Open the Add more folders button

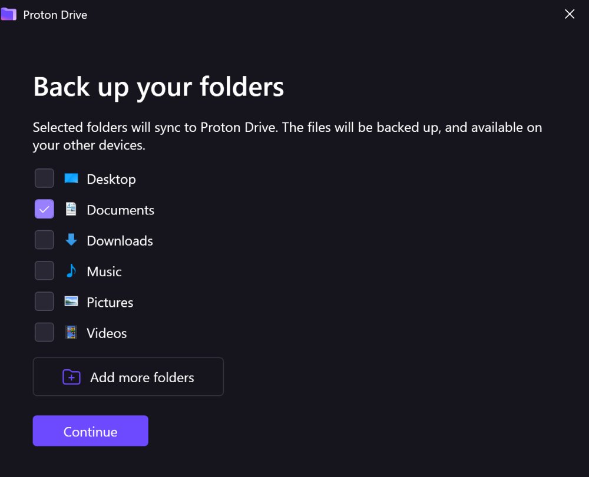click(128, 377)
